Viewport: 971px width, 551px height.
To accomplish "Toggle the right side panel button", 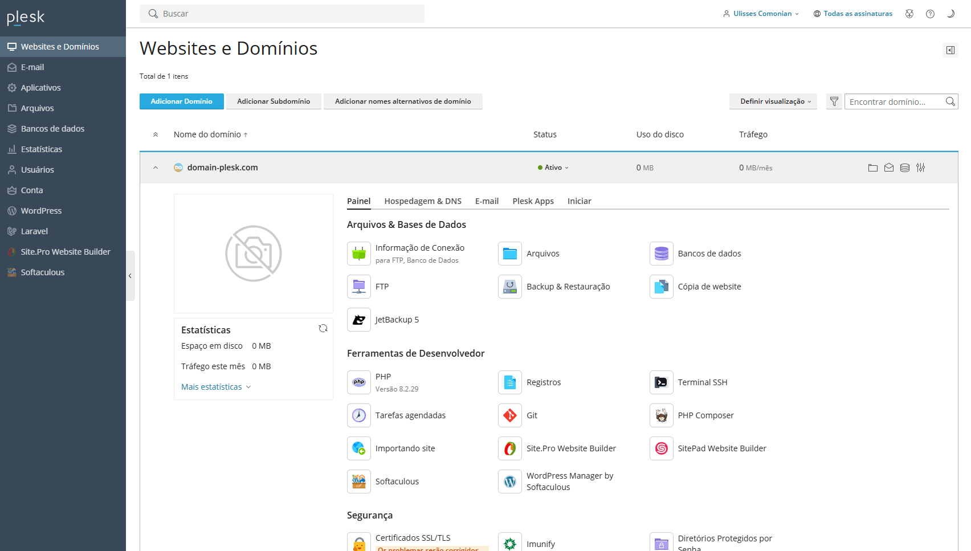I will [950, 50].
